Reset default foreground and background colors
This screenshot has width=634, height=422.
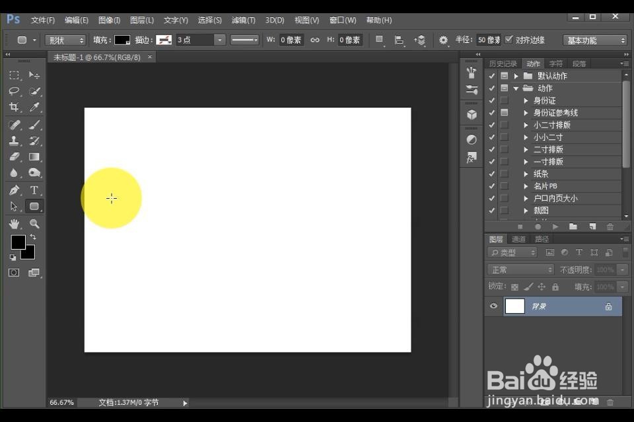(x=13, y=258)
